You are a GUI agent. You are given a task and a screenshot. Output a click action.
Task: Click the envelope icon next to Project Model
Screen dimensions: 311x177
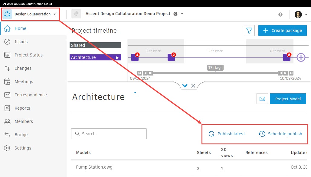pos(262,98)
